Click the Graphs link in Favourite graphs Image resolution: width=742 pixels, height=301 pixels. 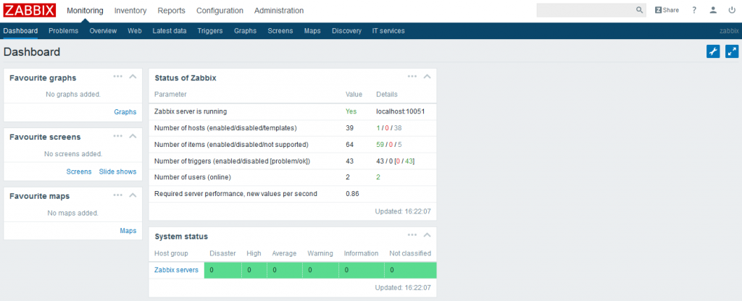(125, 112)
